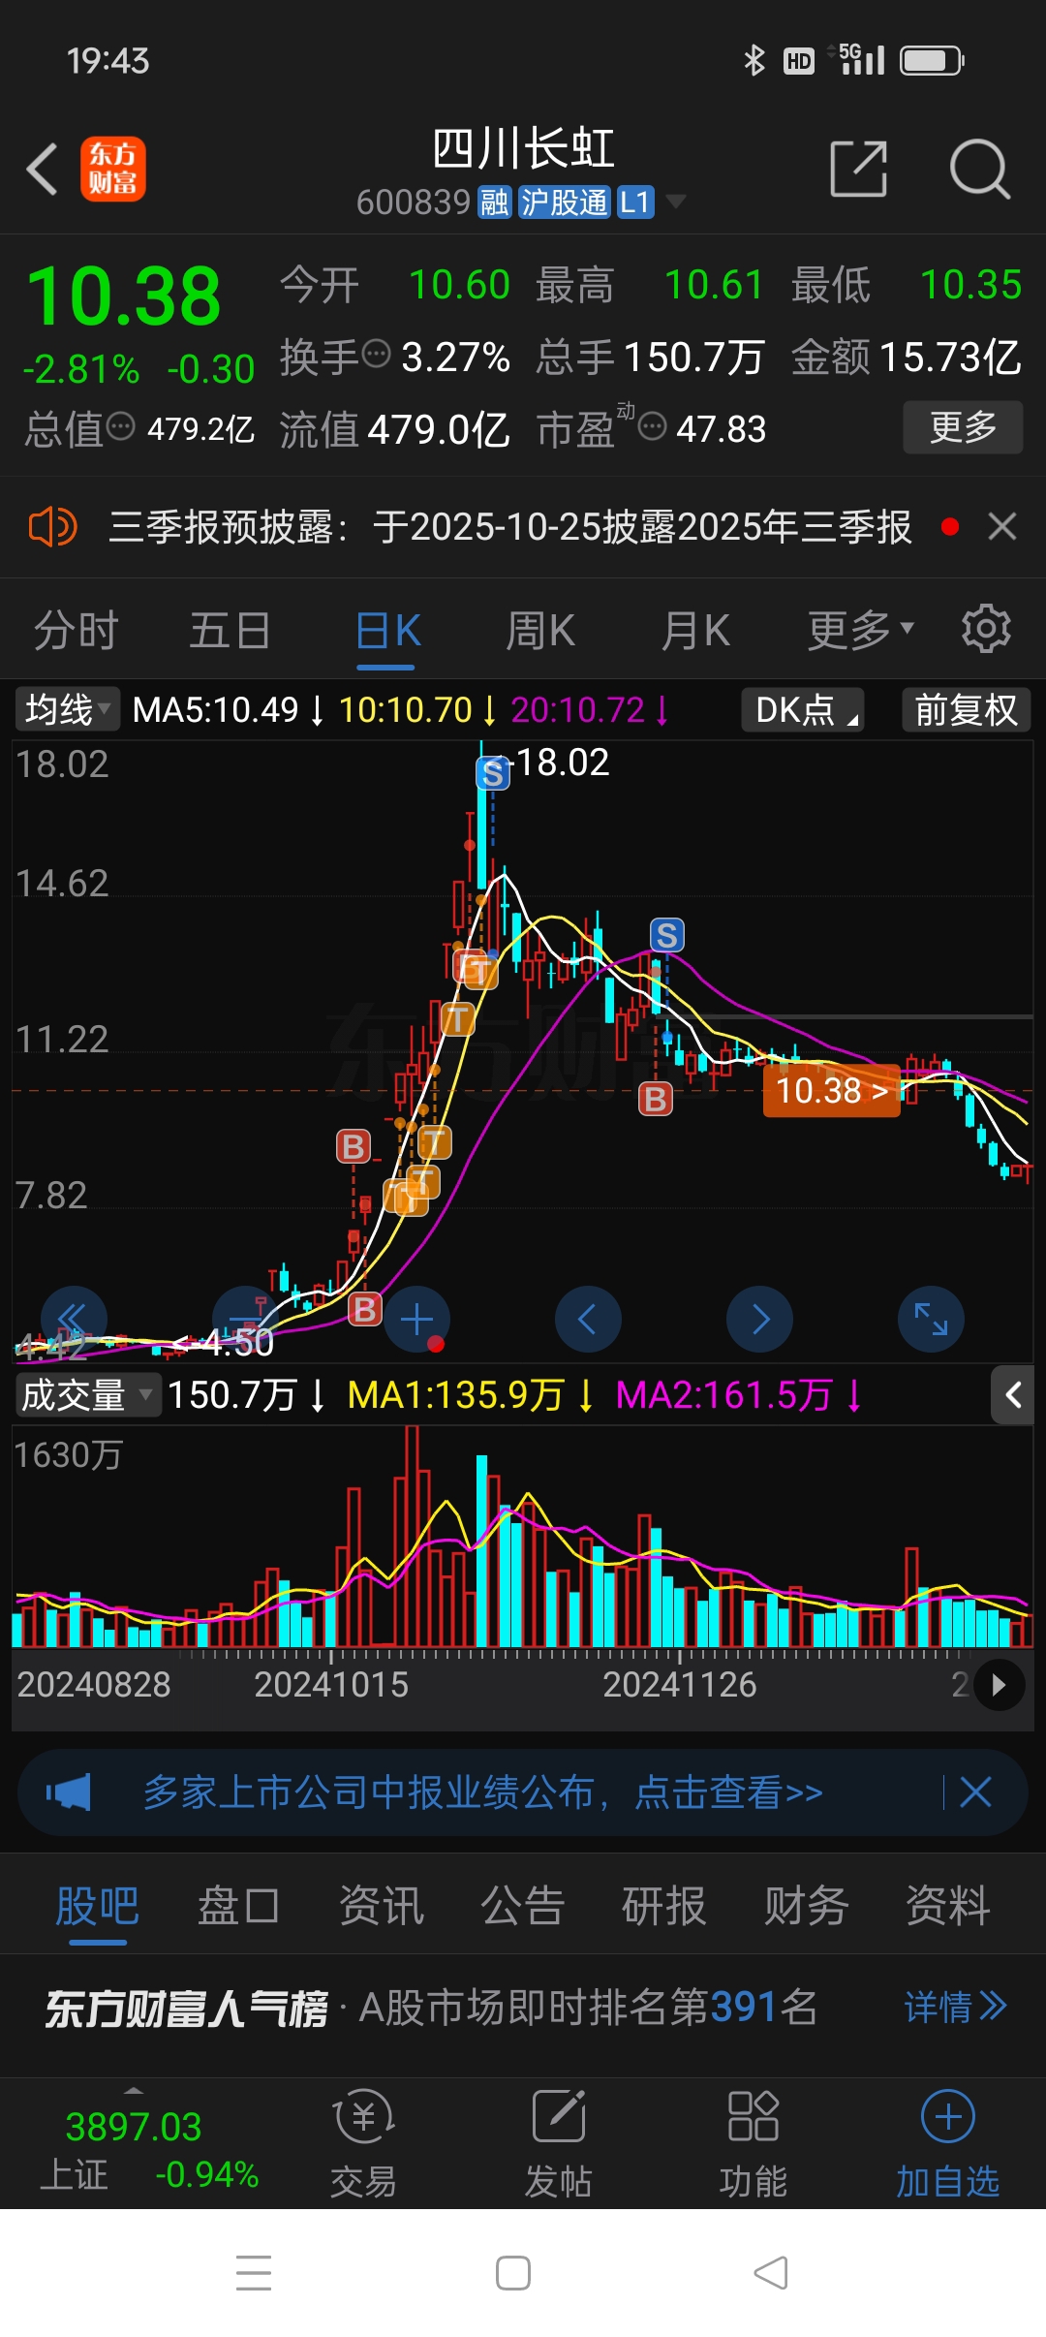The height and width of the screenshot is (2337, 1046).
Task: Open the 研报 research tab
Action: [664, 1906]
